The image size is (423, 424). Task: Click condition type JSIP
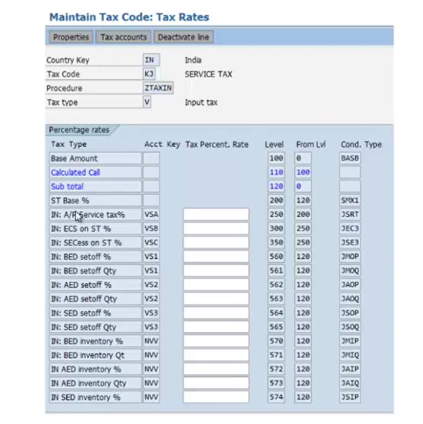pyautogui.click(x=350, y=397)
